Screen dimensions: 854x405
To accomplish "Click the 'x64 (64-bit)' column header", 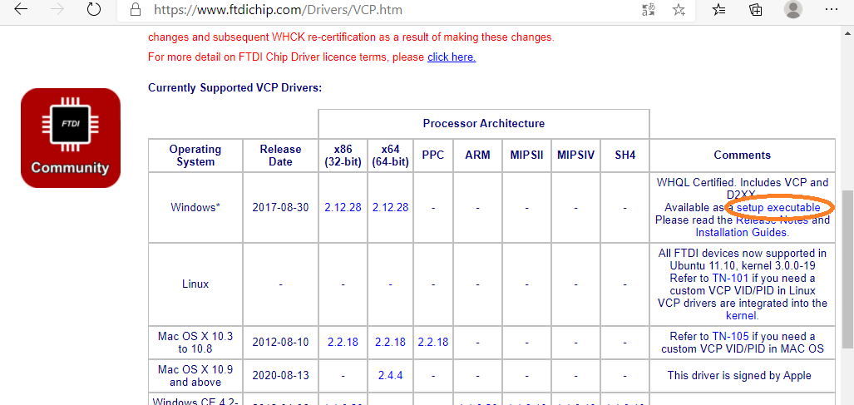I will click(391, 156).
